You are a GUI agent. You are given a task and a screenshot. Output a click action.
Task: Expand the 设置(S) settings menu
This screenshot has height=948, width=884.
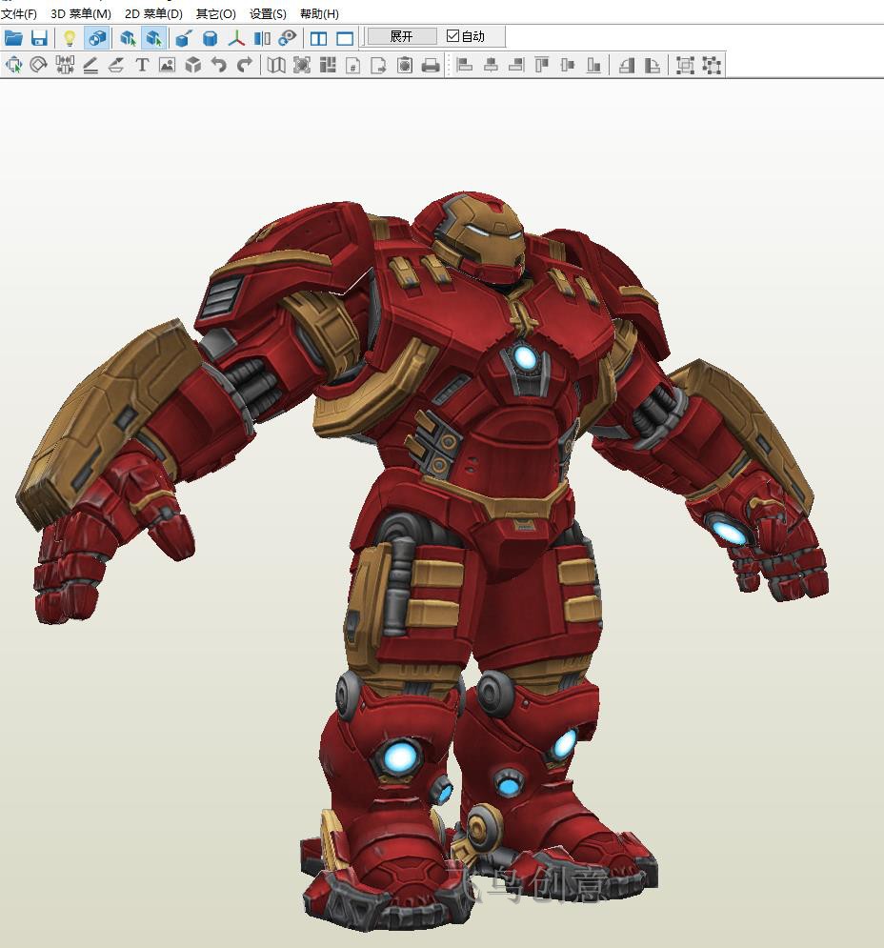point(268,13)
